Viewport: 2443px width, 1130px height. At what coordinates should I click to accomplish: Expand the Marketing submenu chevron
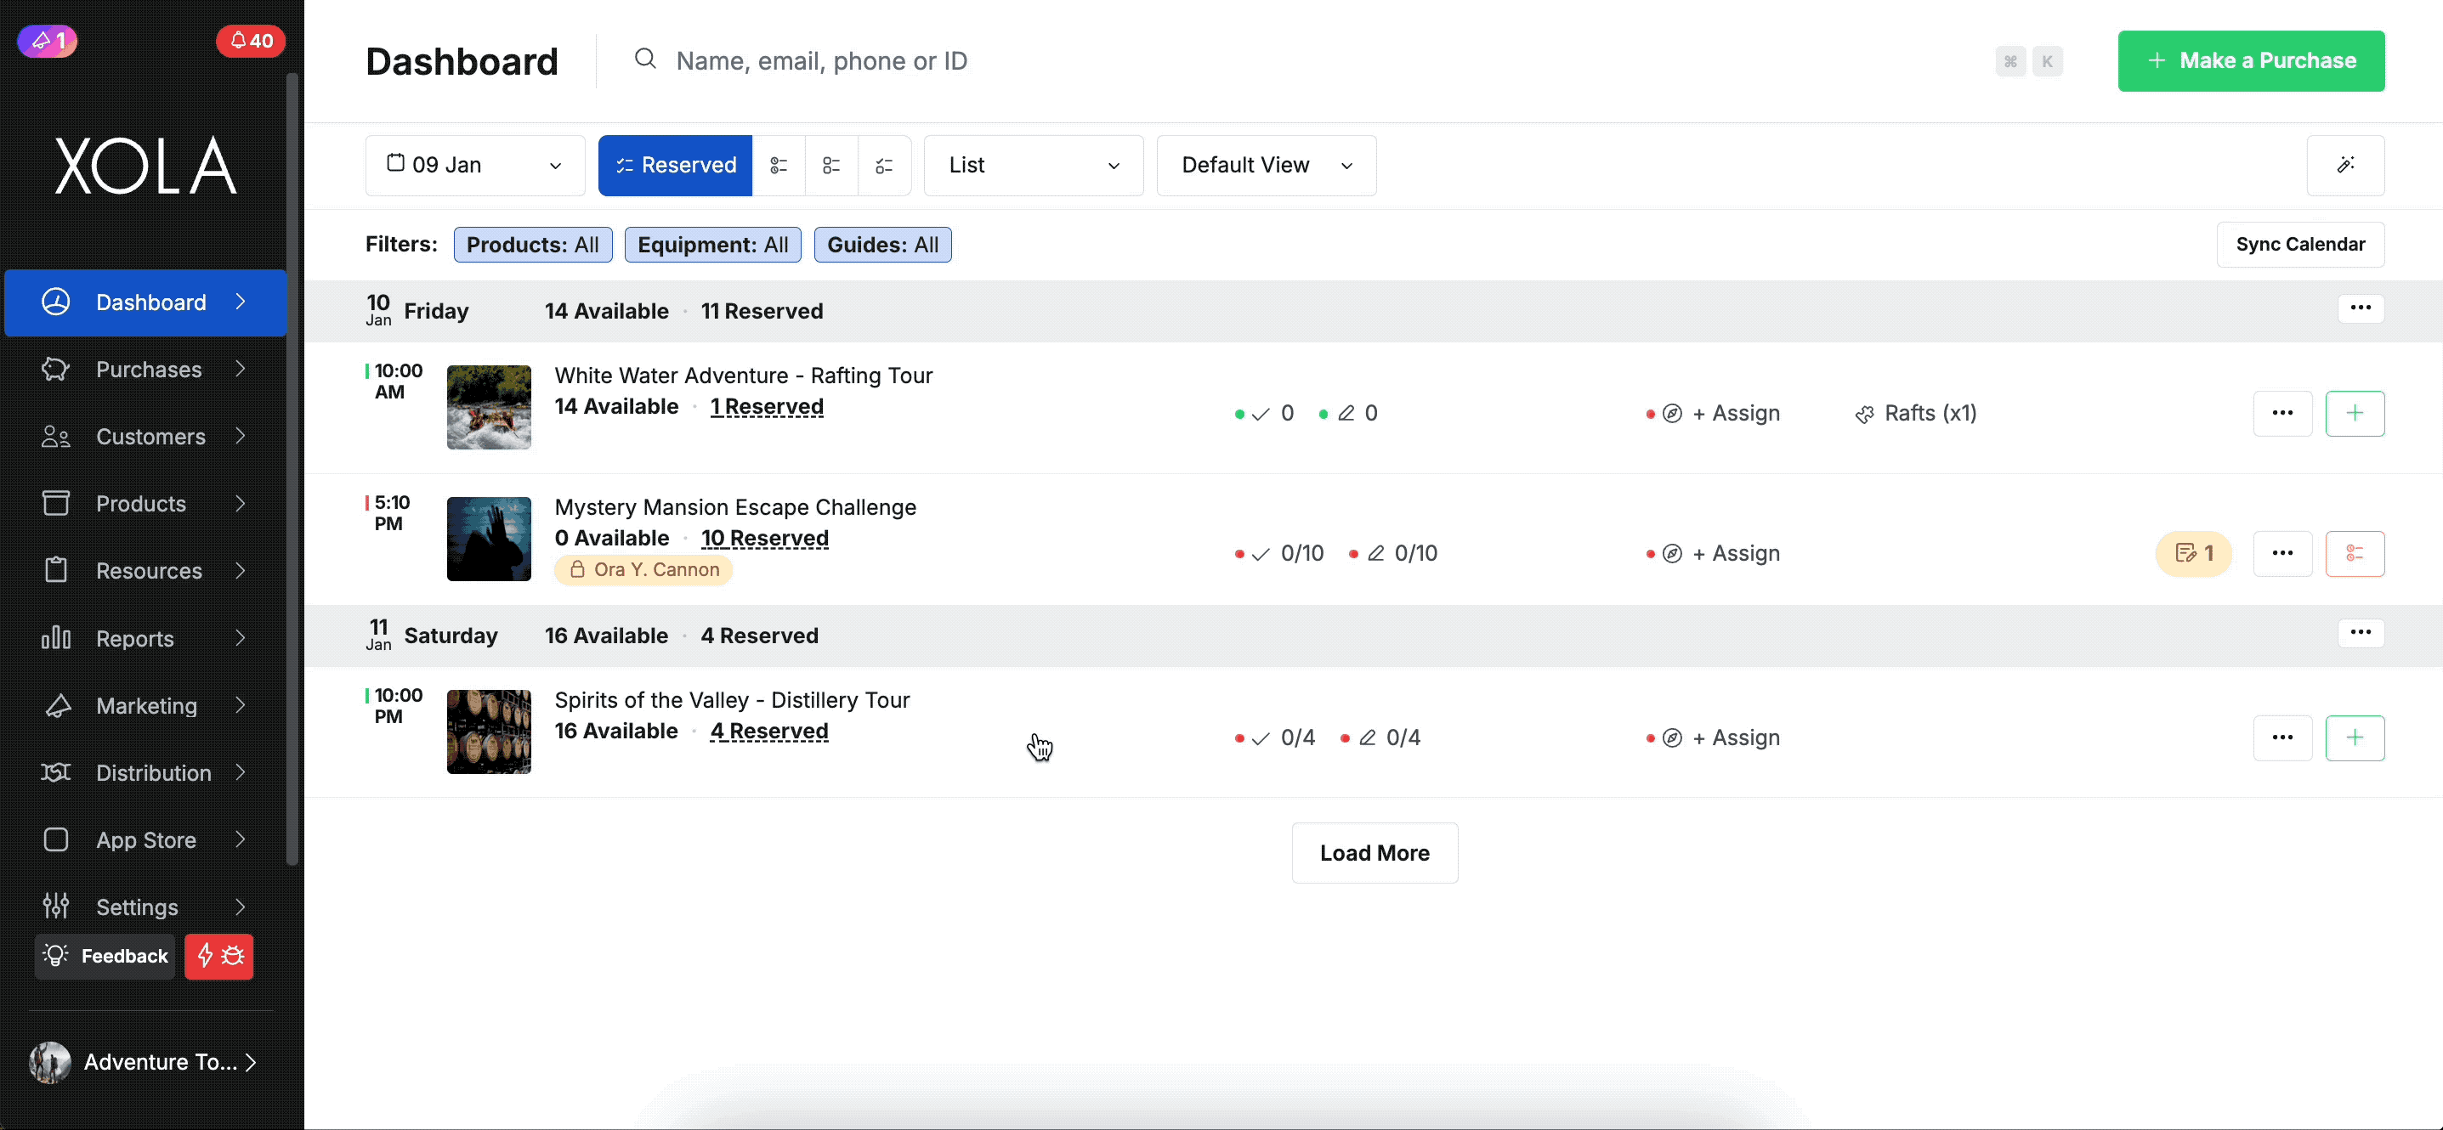(241, 705)
